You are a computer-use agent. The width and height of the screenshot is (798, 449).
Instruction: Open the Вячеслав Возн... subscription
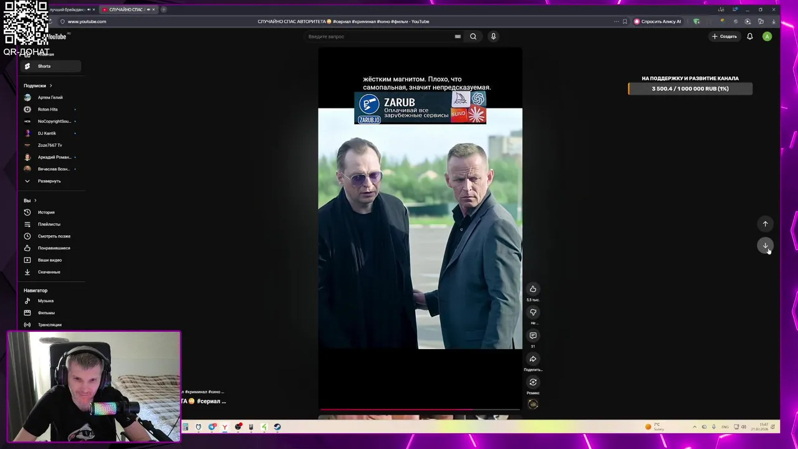(x=50, y=168)
